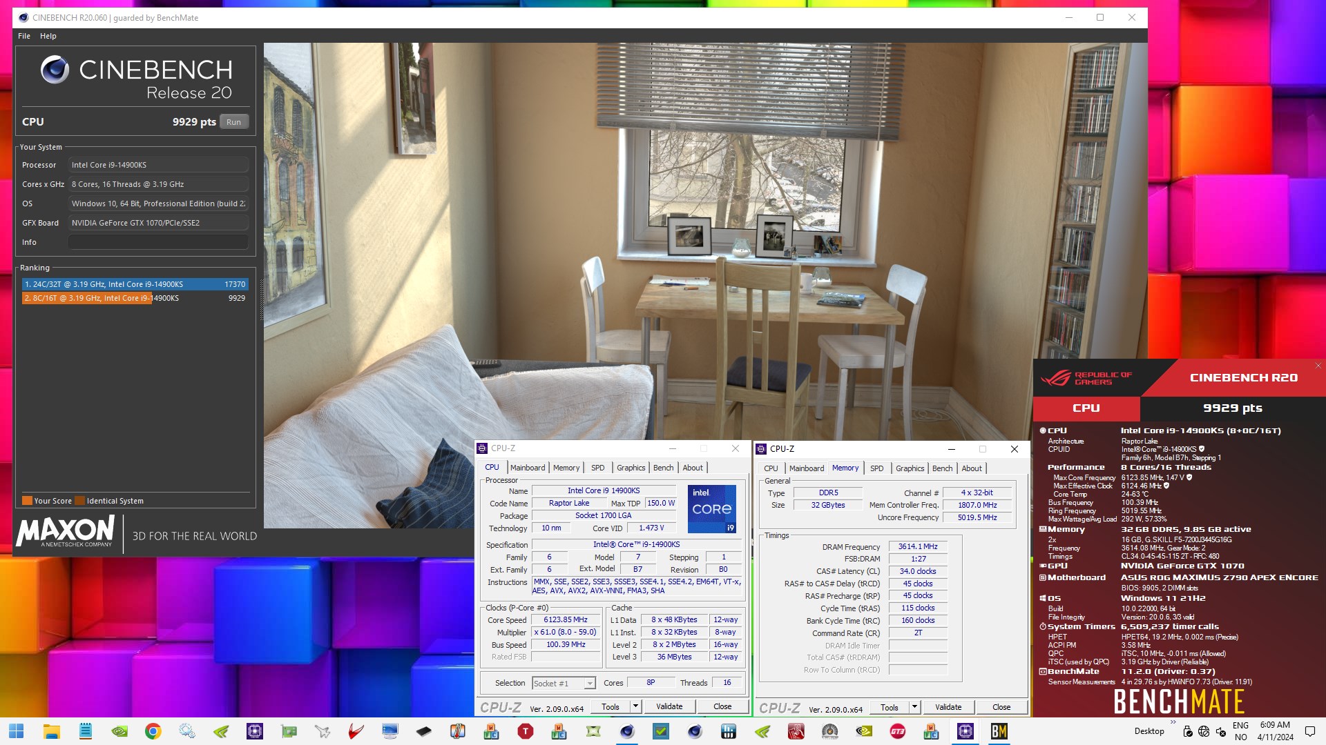Screen dimensions: 1326x745
Task: Click the ENG NO language indicator
Action: tap(1240, 731)
